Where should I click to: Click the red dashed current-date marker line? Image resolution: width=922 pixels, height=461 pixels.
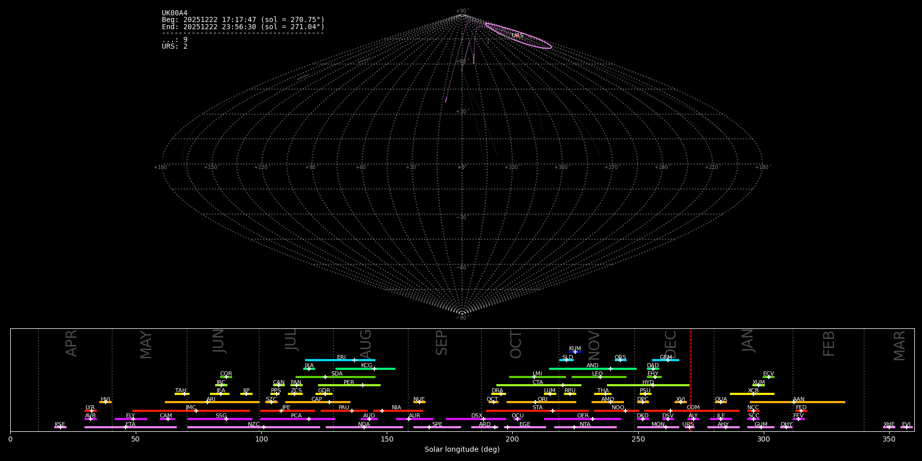click(x=690, y=379)
